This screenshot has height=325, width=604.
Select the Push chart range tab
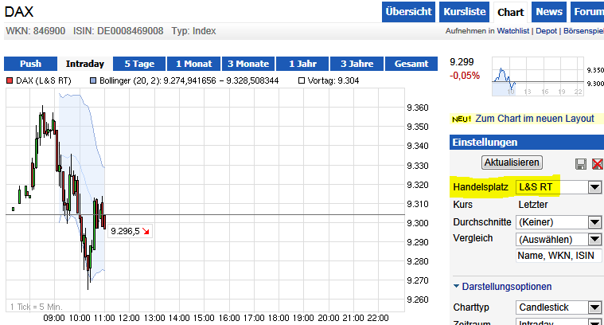point(30,64)
